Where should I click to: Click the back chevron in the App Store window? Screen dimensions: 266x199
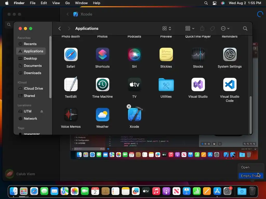pos(68,14)
